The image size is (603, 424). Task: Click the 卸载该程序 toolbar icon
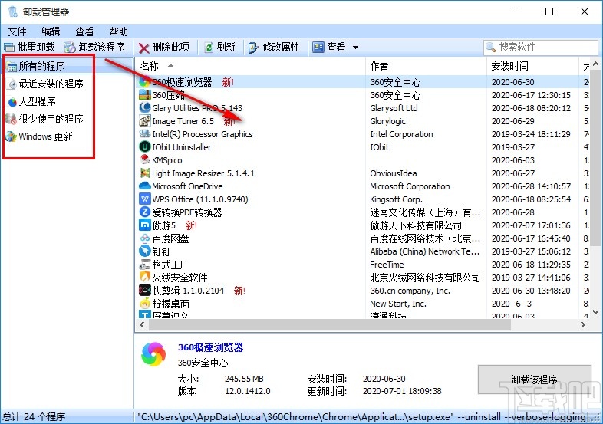(70, 48)
